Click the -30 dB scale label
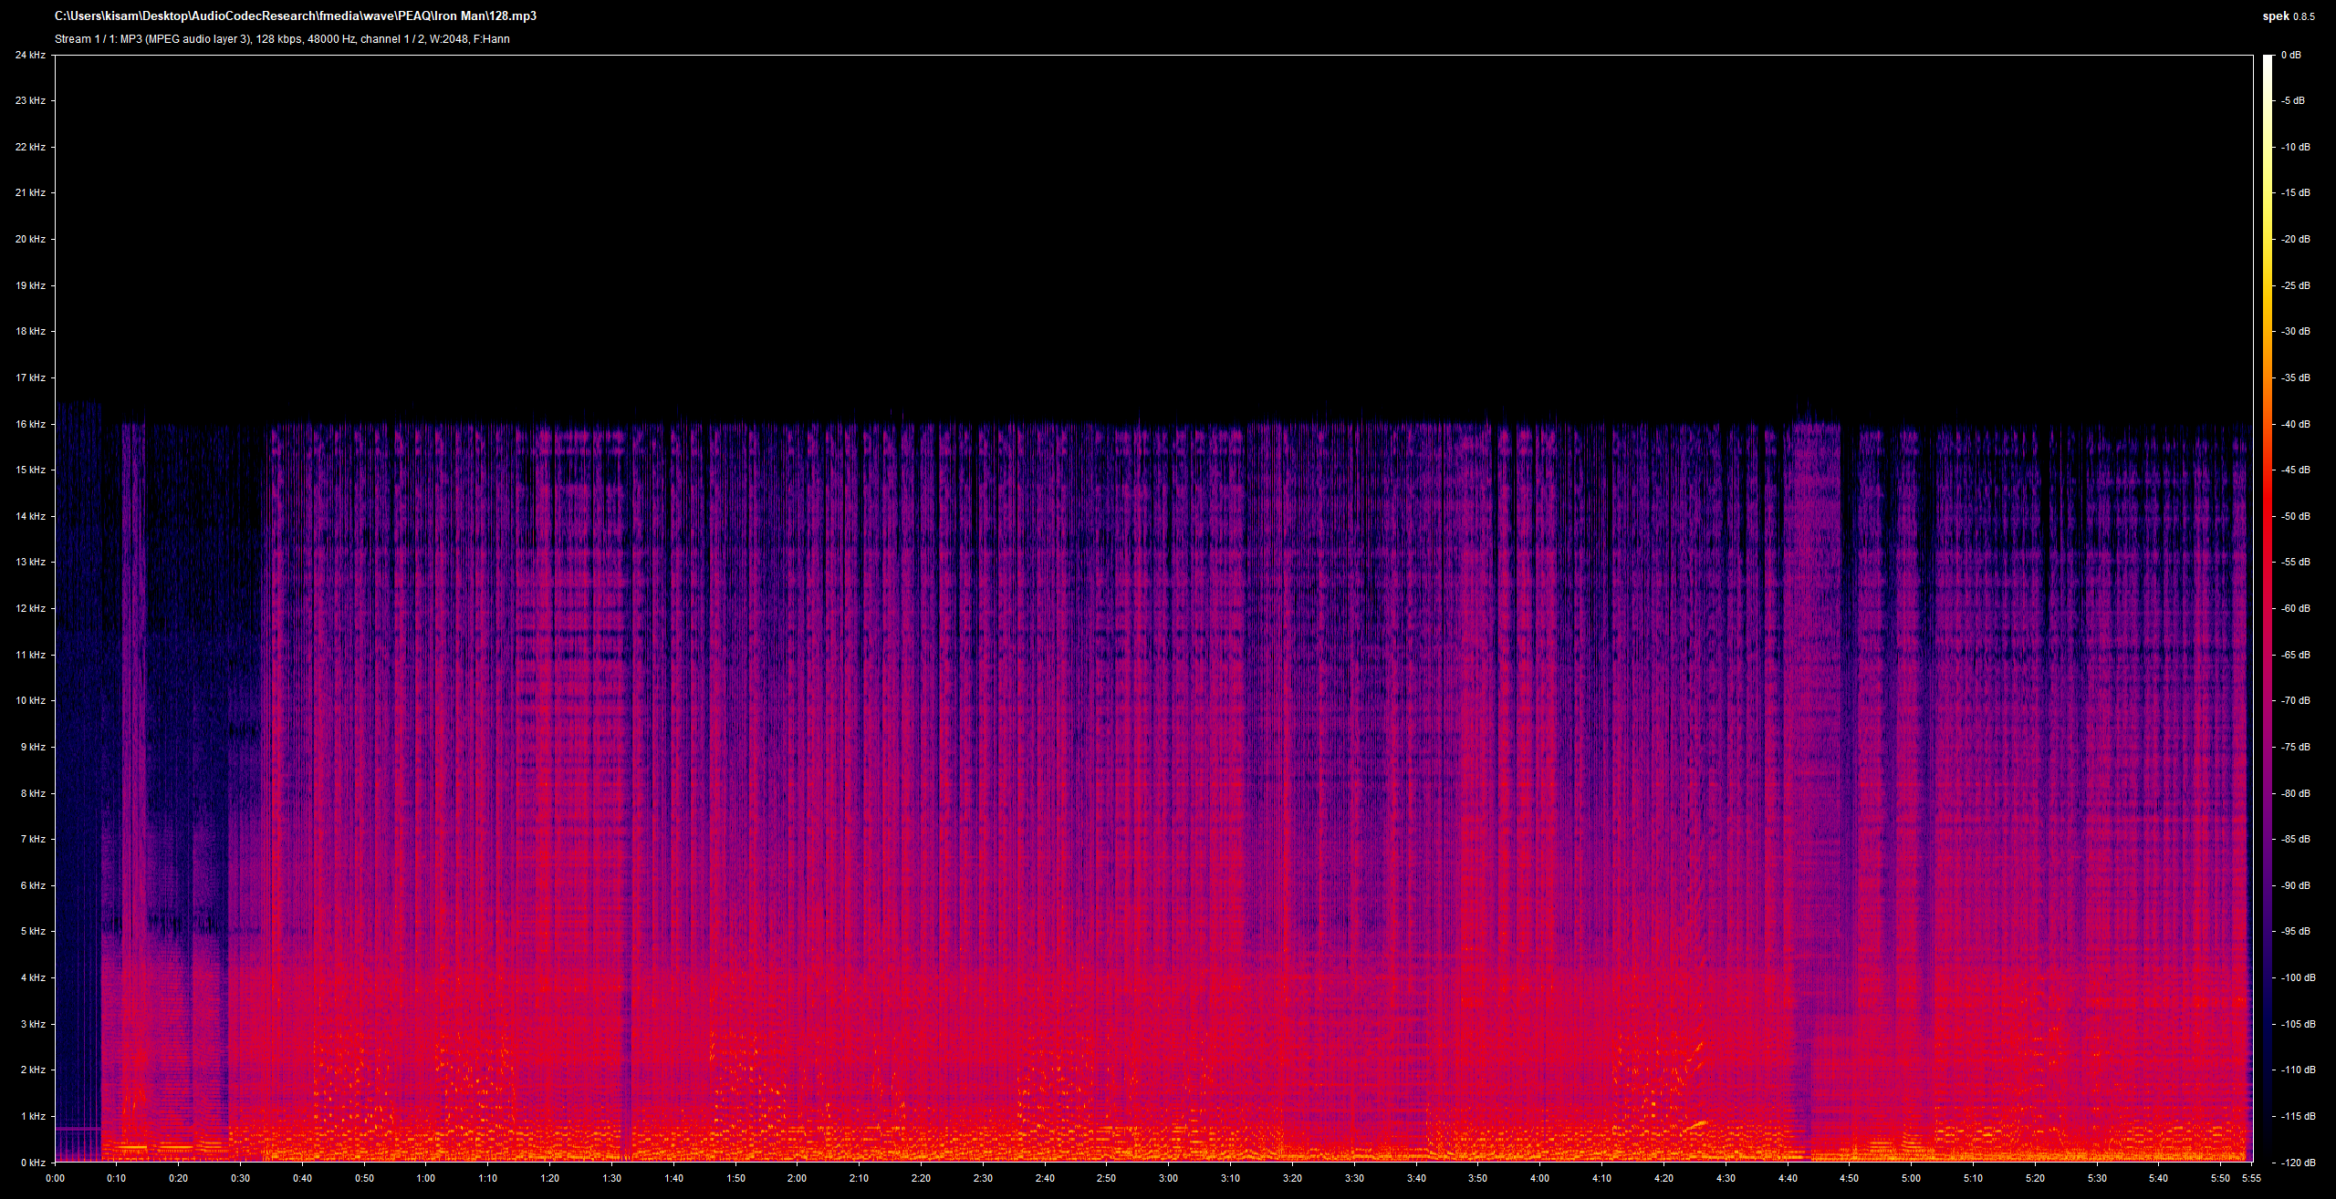 pyautogui.click(x=2295, y=331)
